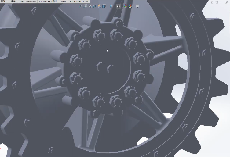
Task: Minimize the document window
Action: click(x=221, y=2)
